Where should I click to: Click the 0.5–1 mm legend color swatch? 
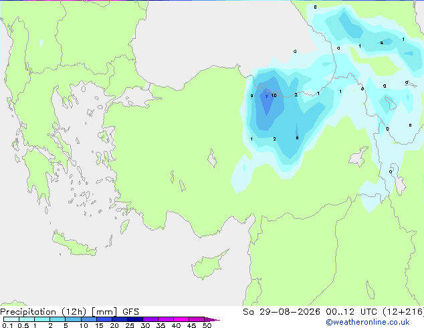27,319
